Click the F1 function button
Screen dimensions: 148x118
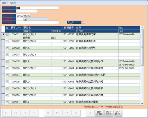coord(6,113)
